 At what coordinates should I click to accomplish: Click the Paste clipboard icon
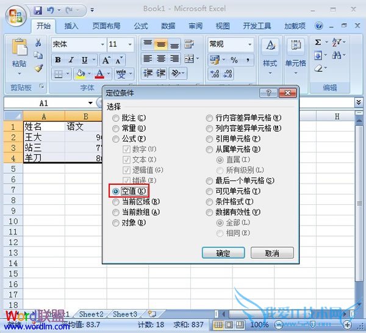point(19,47)
